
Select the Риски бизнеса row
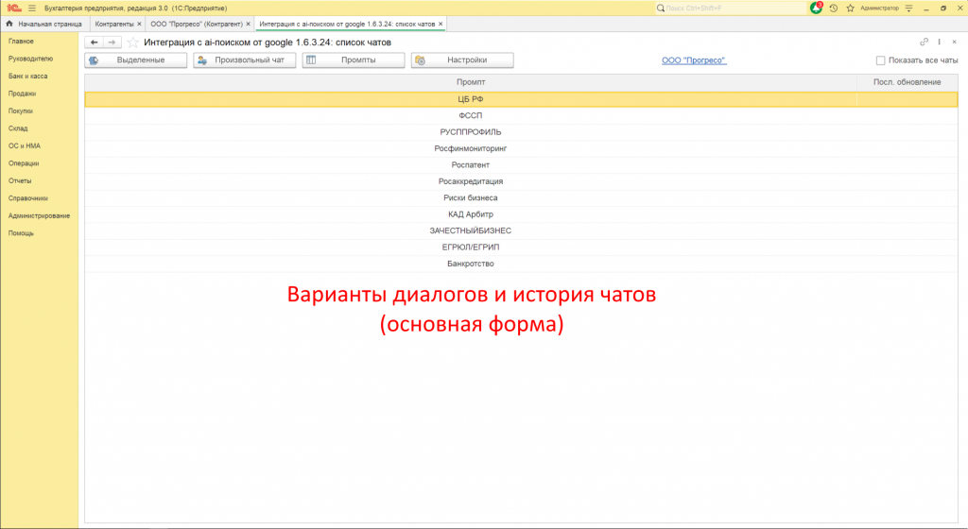[521, 198]
